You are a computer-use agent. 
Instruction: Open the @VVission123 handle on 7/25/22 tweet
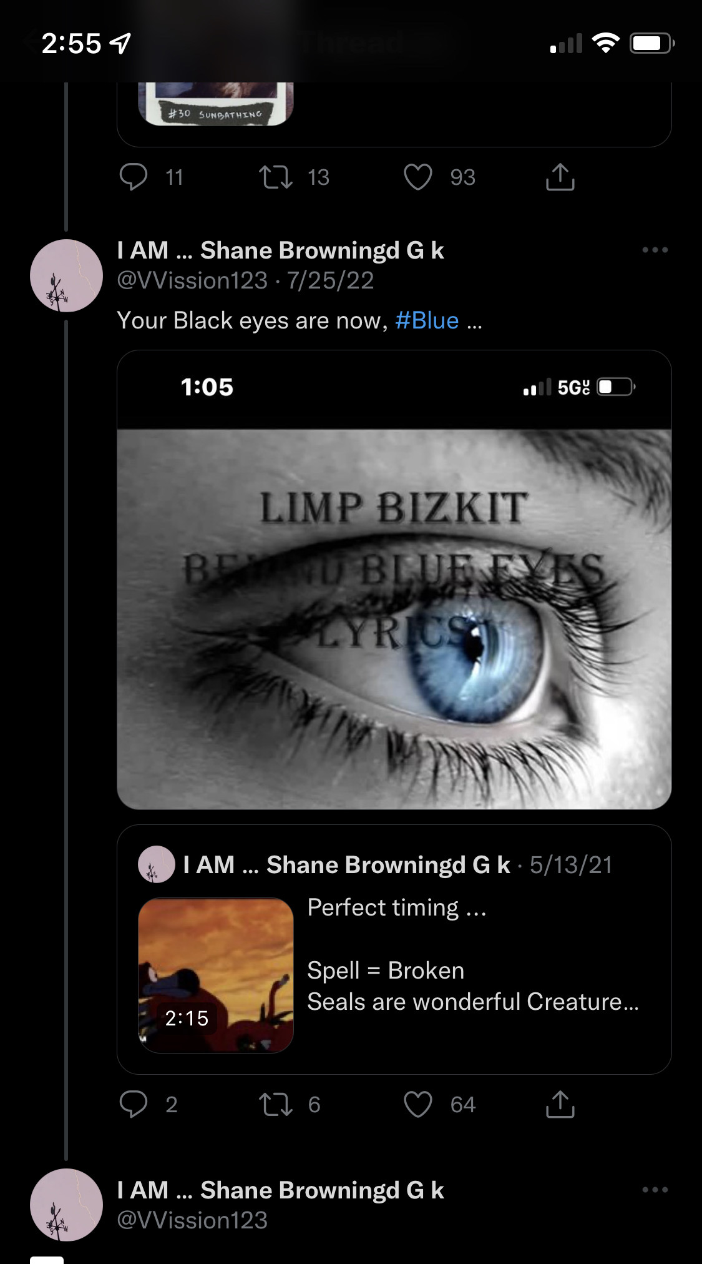tap(192, 280)
